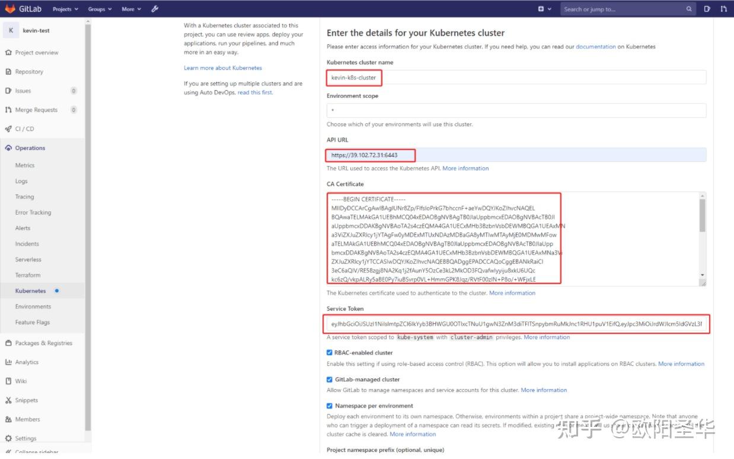Disable the GitLab-managed cluster option

click(x=330, y=379)
